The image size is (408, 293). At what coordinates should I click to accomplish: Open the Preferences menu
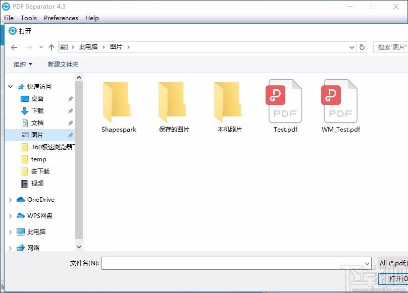click(61, 18)
